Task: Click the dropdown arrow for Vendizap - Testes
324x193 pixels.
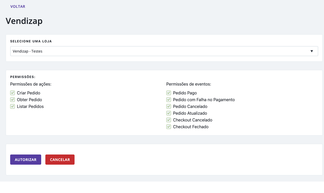Action: (311, 51)
